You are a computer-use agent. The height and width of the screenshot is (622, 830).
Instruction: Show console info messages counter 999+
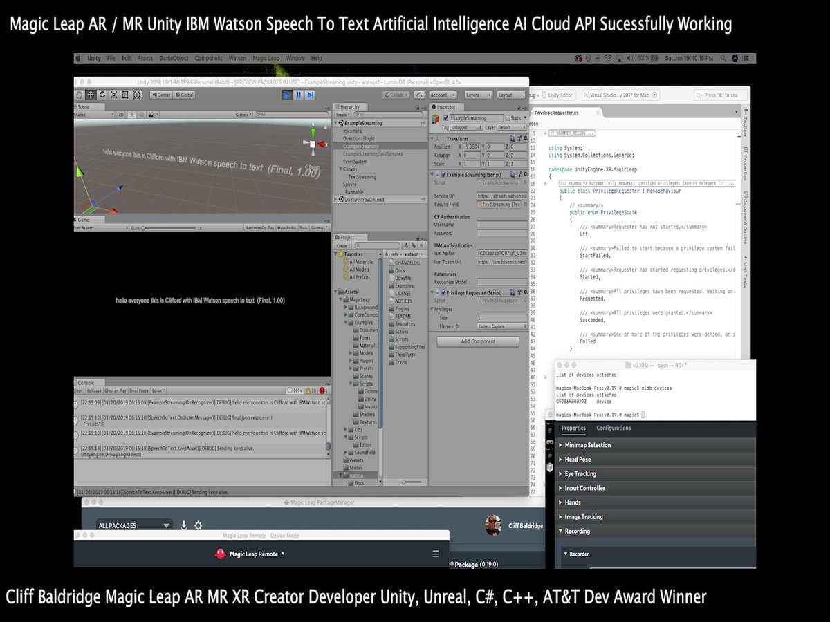[x=293, y=390]
